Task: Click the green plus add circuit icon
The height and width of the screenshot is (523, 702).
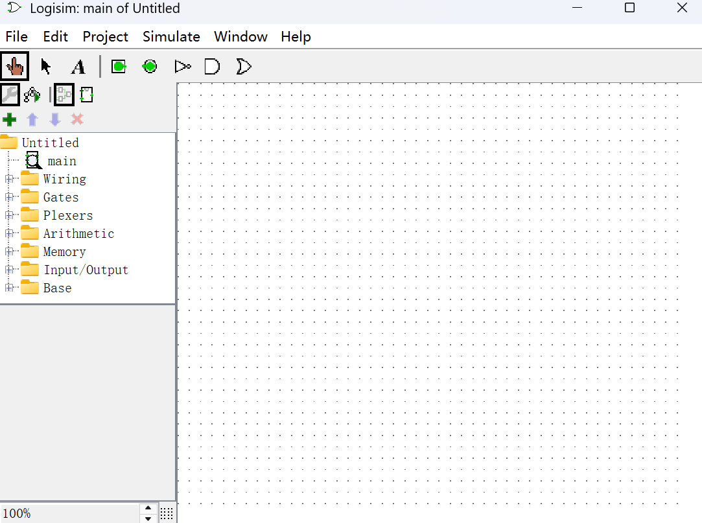Action: coord(10,119)
